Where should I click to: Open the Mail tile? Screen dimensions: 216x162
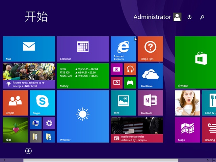(29, 49)
